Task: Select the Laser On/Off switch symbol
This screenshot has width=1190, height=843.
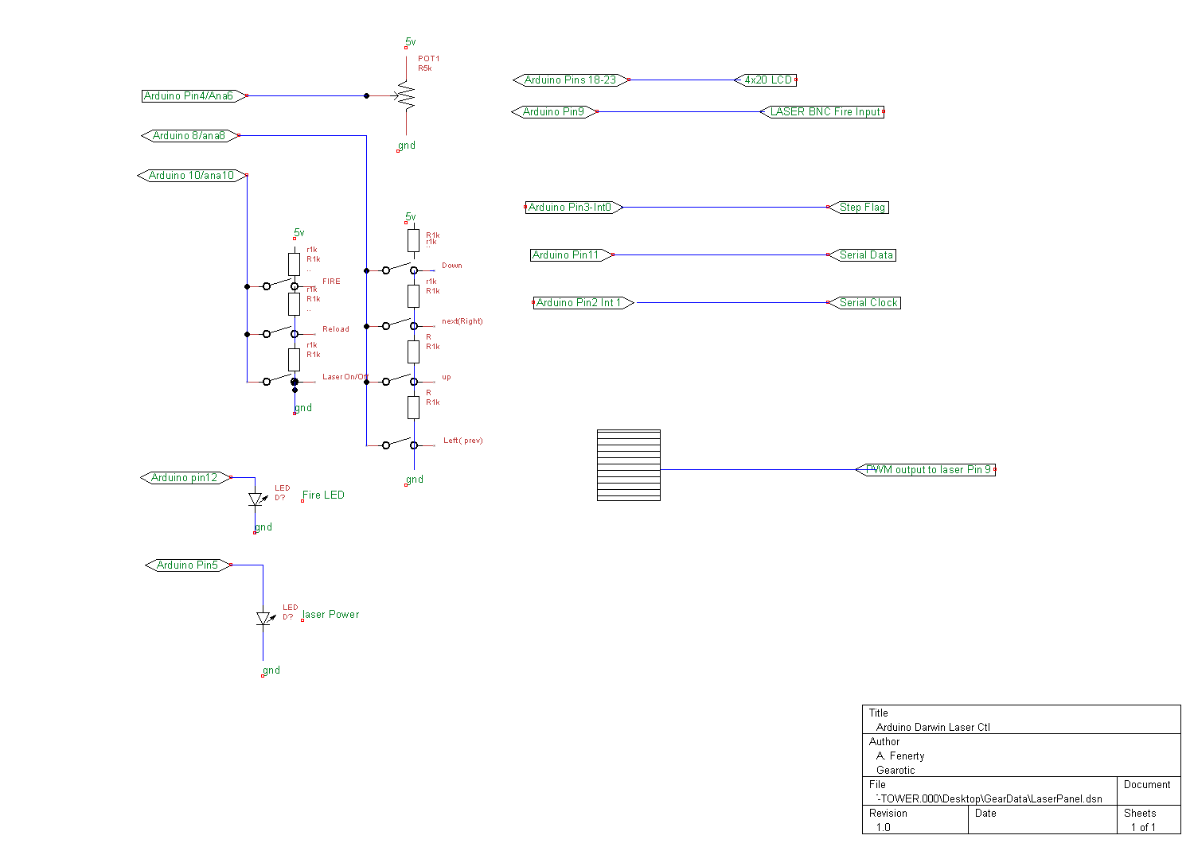Action: (x=279, y=380)
